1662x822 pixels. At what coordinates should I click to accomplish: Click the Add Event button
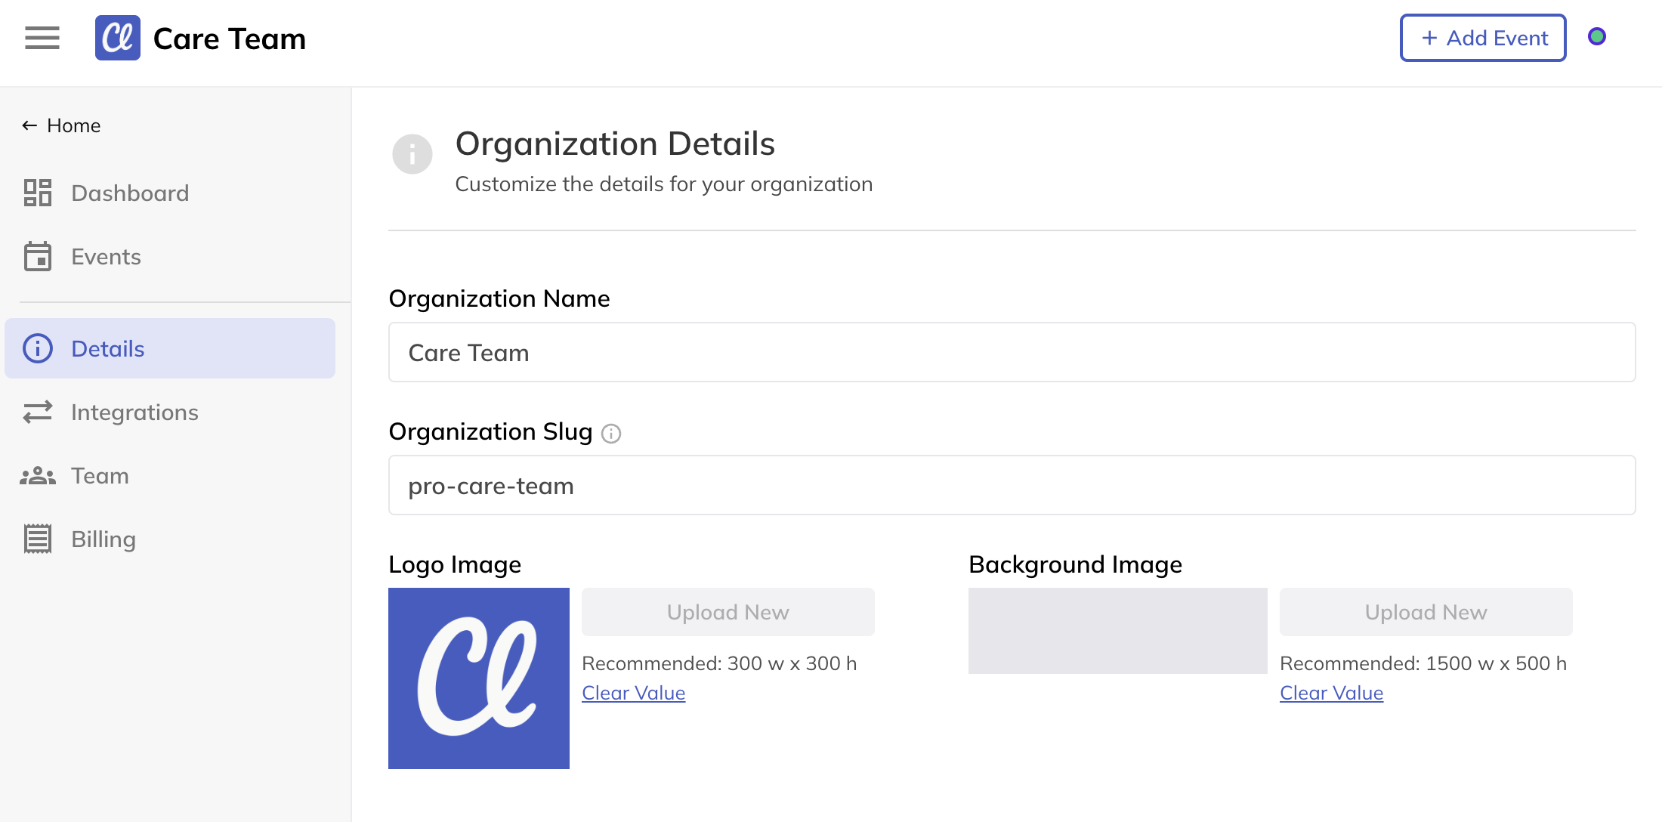click(1482, 38)
